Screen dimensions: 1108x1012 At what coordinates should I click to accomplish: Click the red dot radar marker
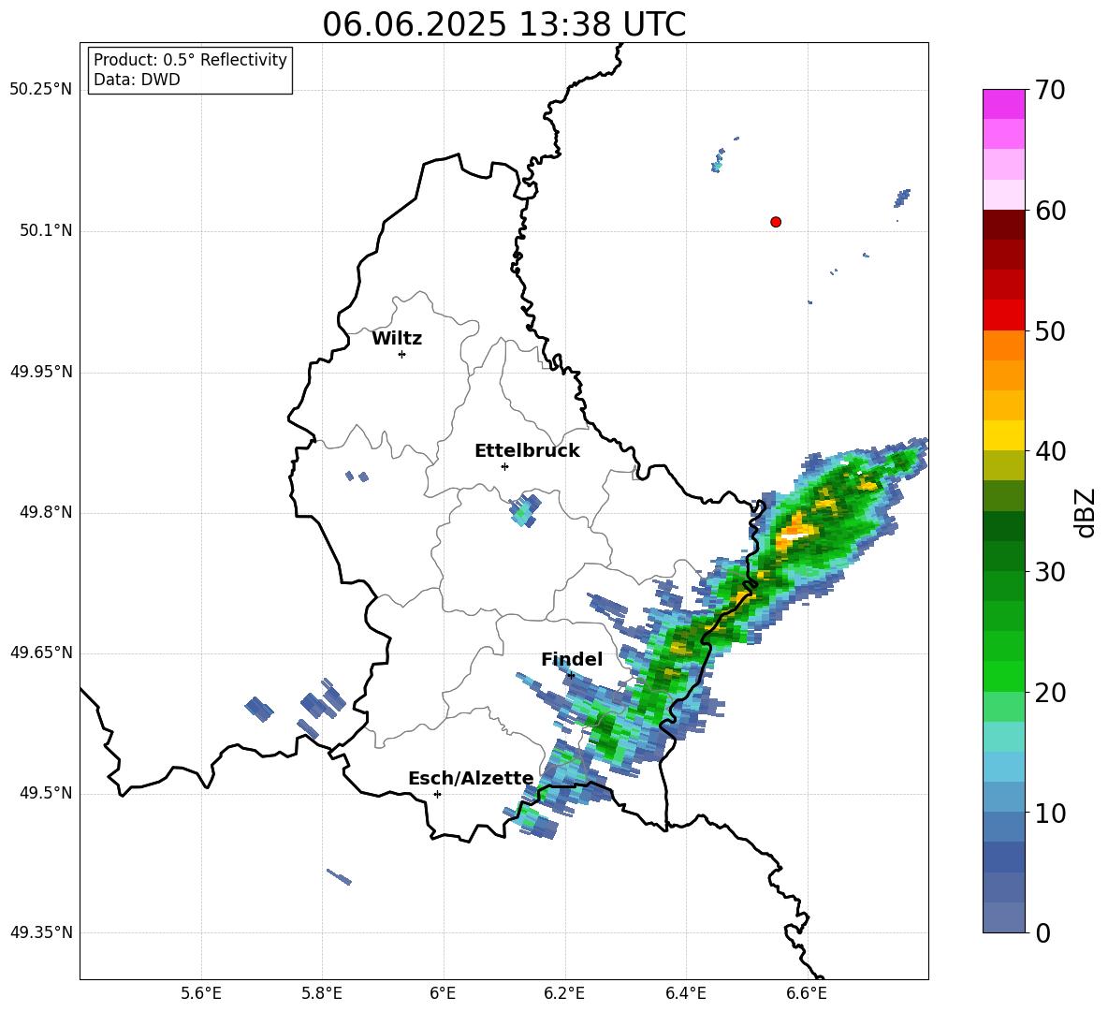[775, 222]
